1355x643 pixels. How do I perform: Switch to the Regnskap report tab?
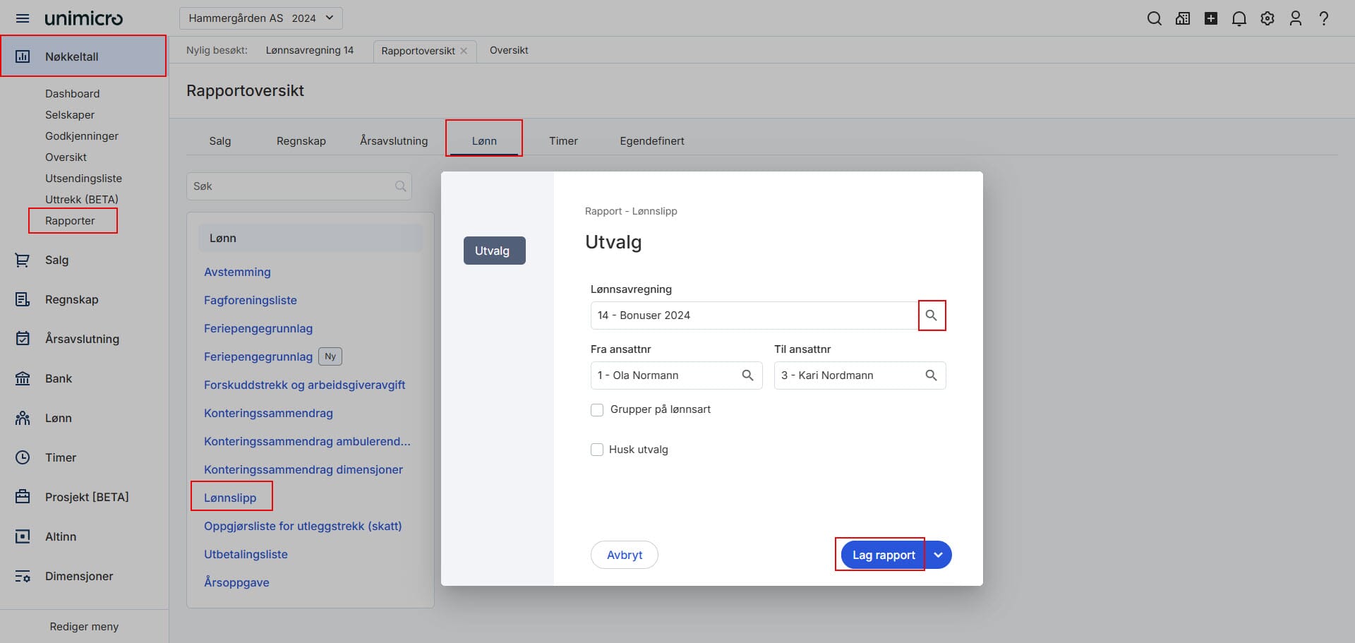point(301,141)
